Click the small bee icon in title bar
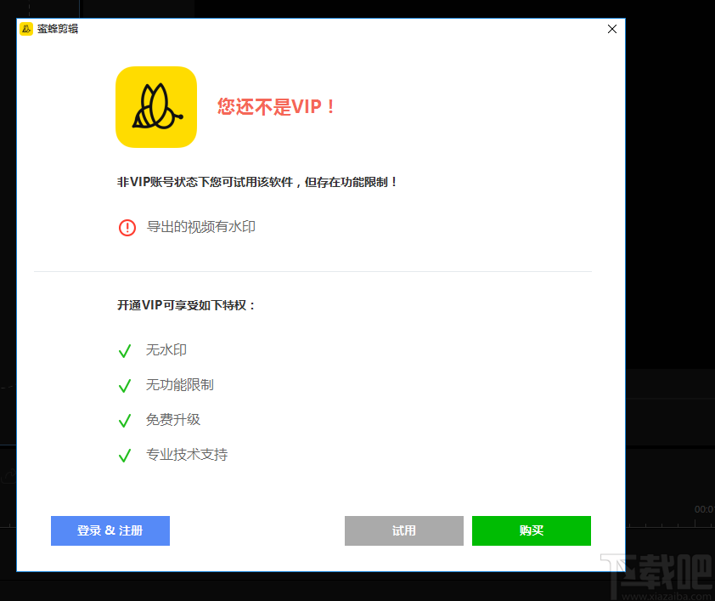This screenshot has height=601, width=715. click(x=26, y=29)
